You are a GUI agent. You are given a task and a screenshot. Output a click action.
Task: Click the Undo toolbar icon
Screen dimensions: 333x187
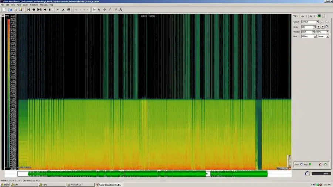tap(77, 10)
